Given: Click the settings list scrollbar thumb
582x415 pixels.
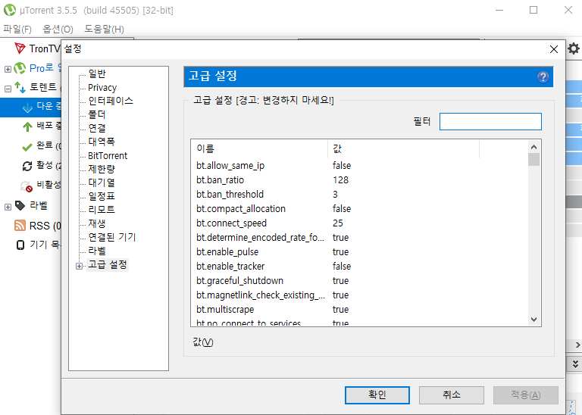Looking at the screenshot, I should (x=533, y=160).
